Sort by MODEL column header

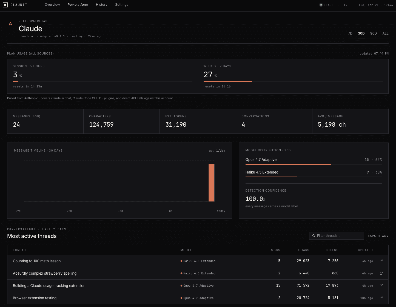point(186,250)
